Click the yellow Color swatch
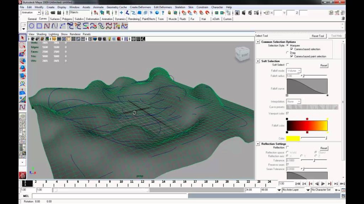 coord(293,138)
